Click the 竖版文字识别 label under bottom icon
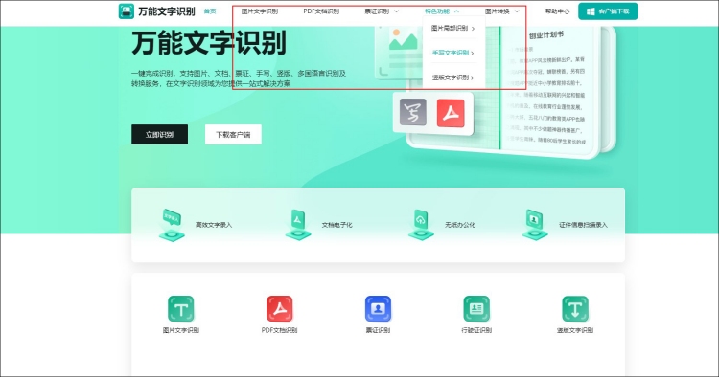The image size is (719, 377). tap(575, 330)
